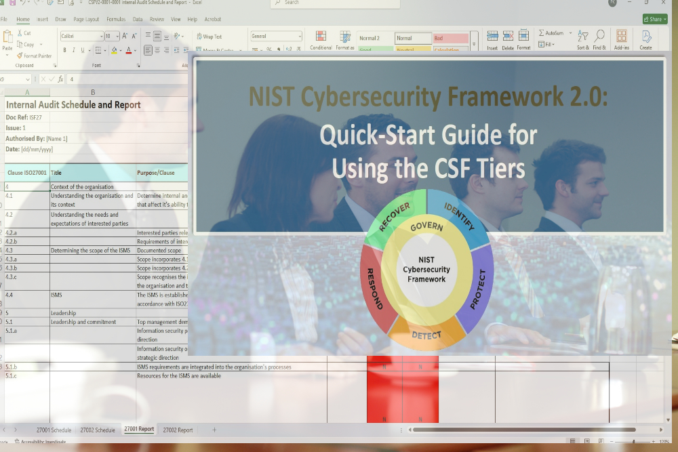The height and width of the screenshot is (452, 678).
Task: Select the "Context of the organisation" cell
Action: (x=93, y=186)
